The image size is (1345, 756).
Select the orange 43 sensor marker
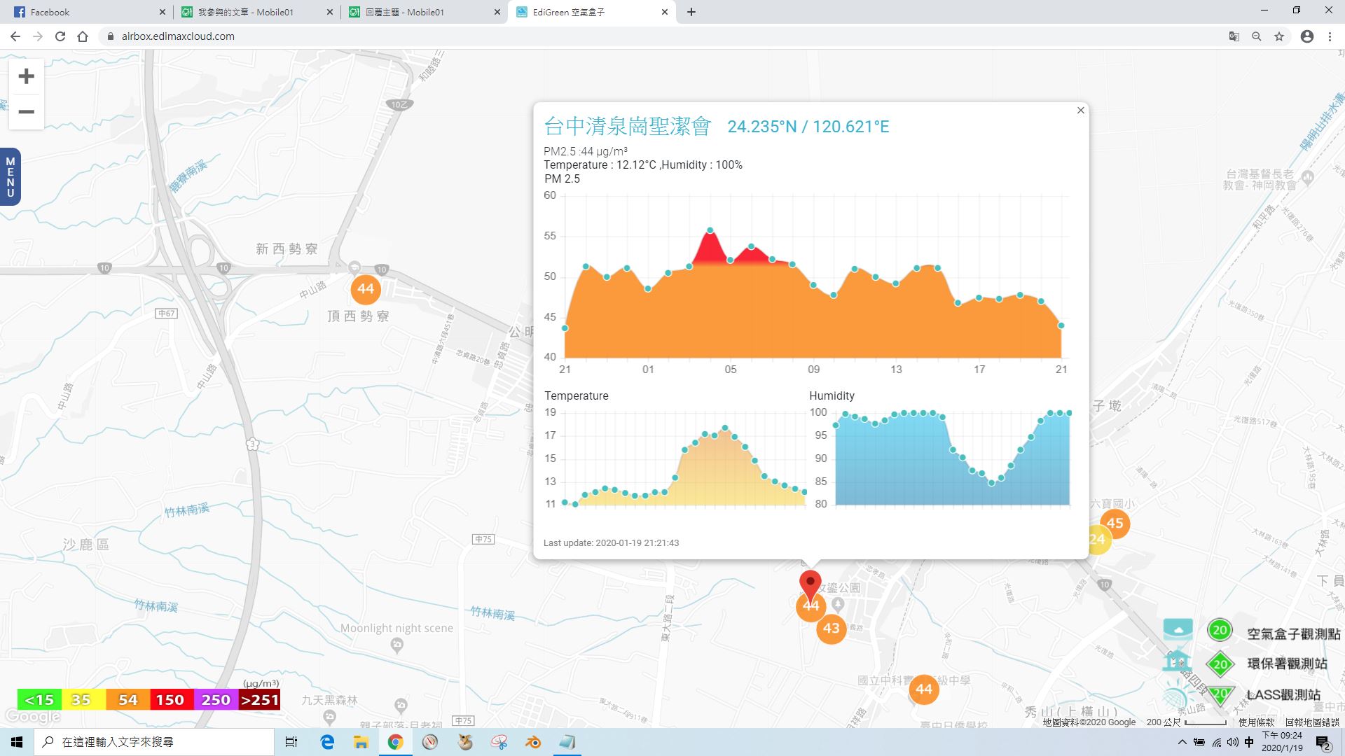coord(831,629)
